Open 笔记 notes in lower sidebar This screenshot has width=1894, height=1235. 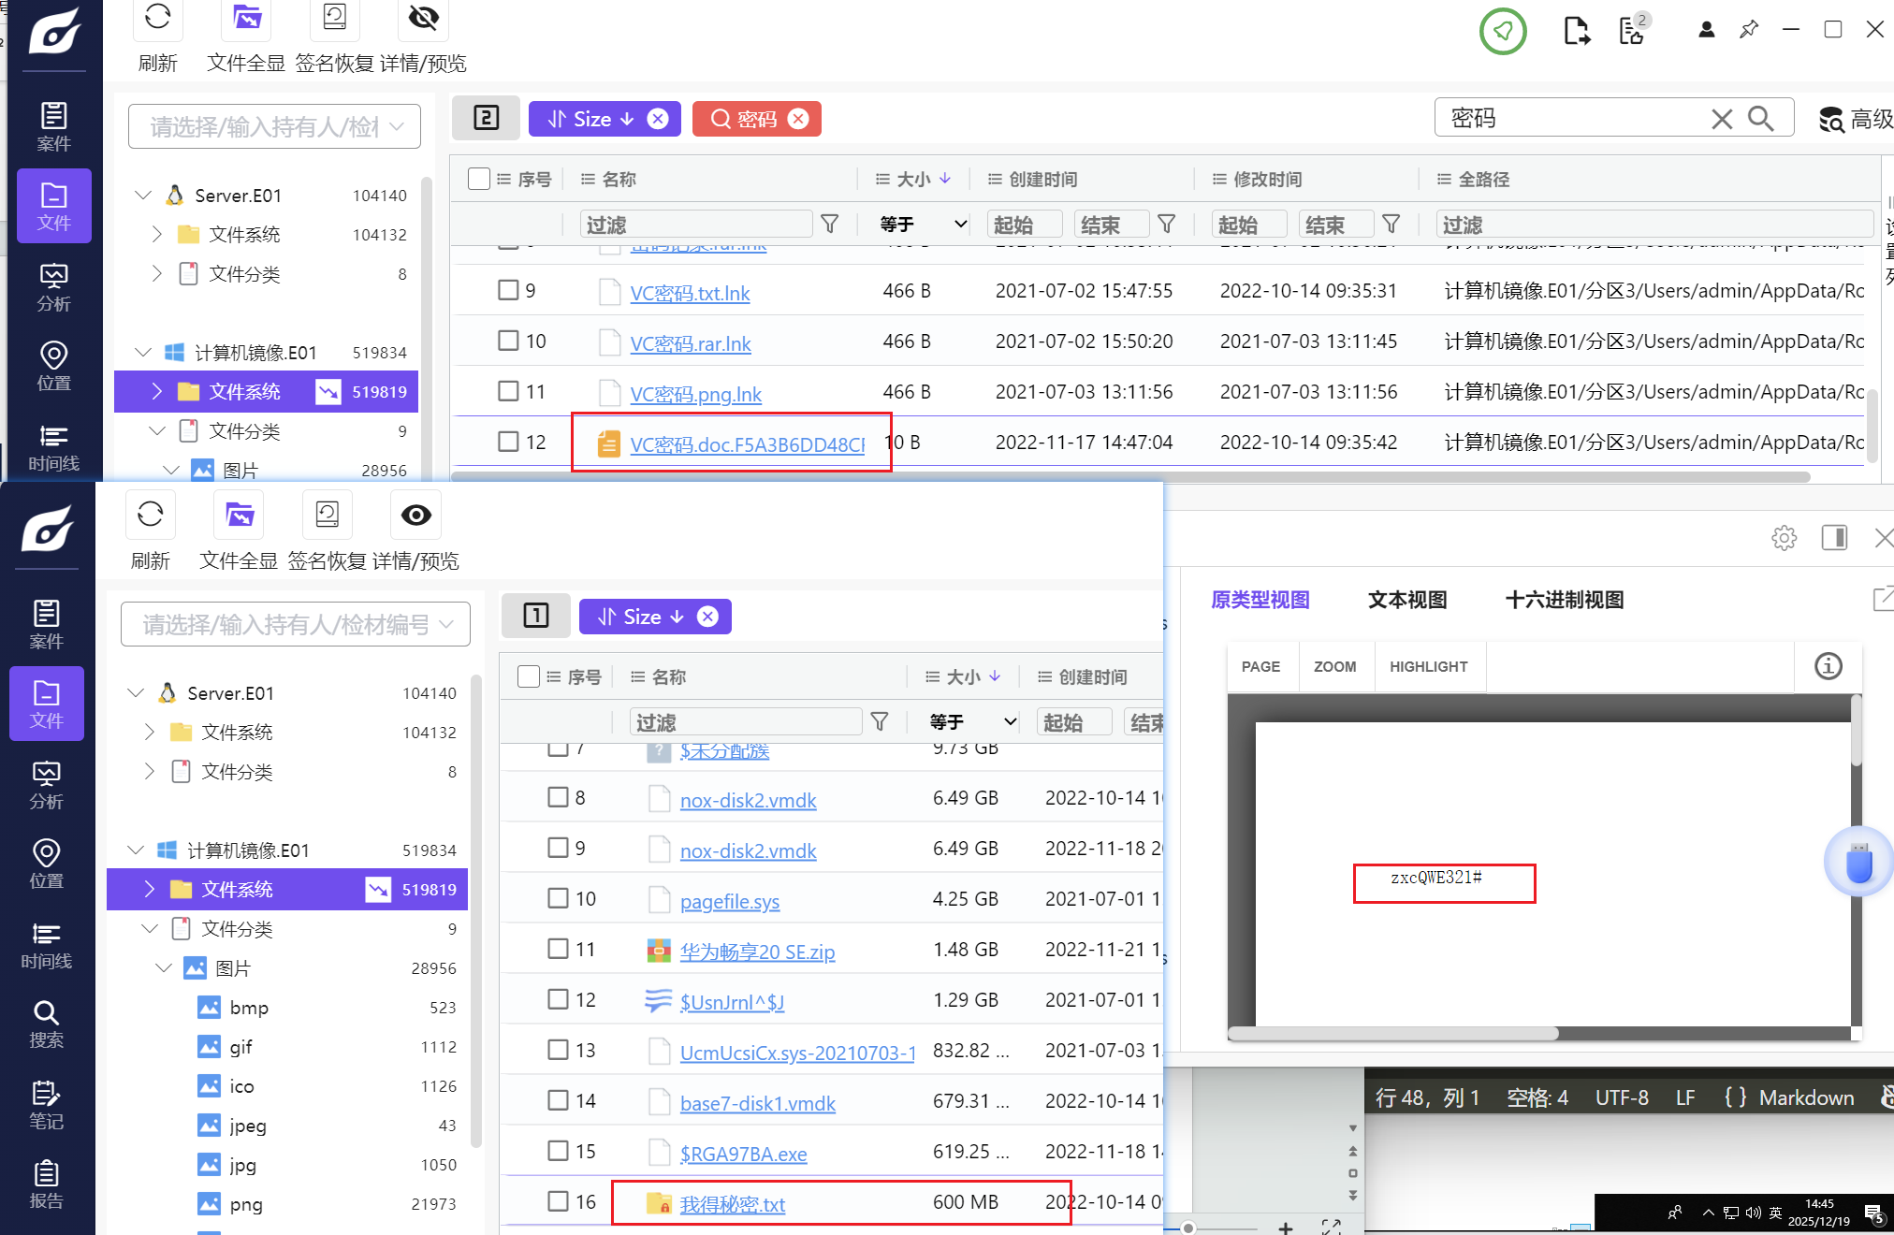[x=46, y=1104]
